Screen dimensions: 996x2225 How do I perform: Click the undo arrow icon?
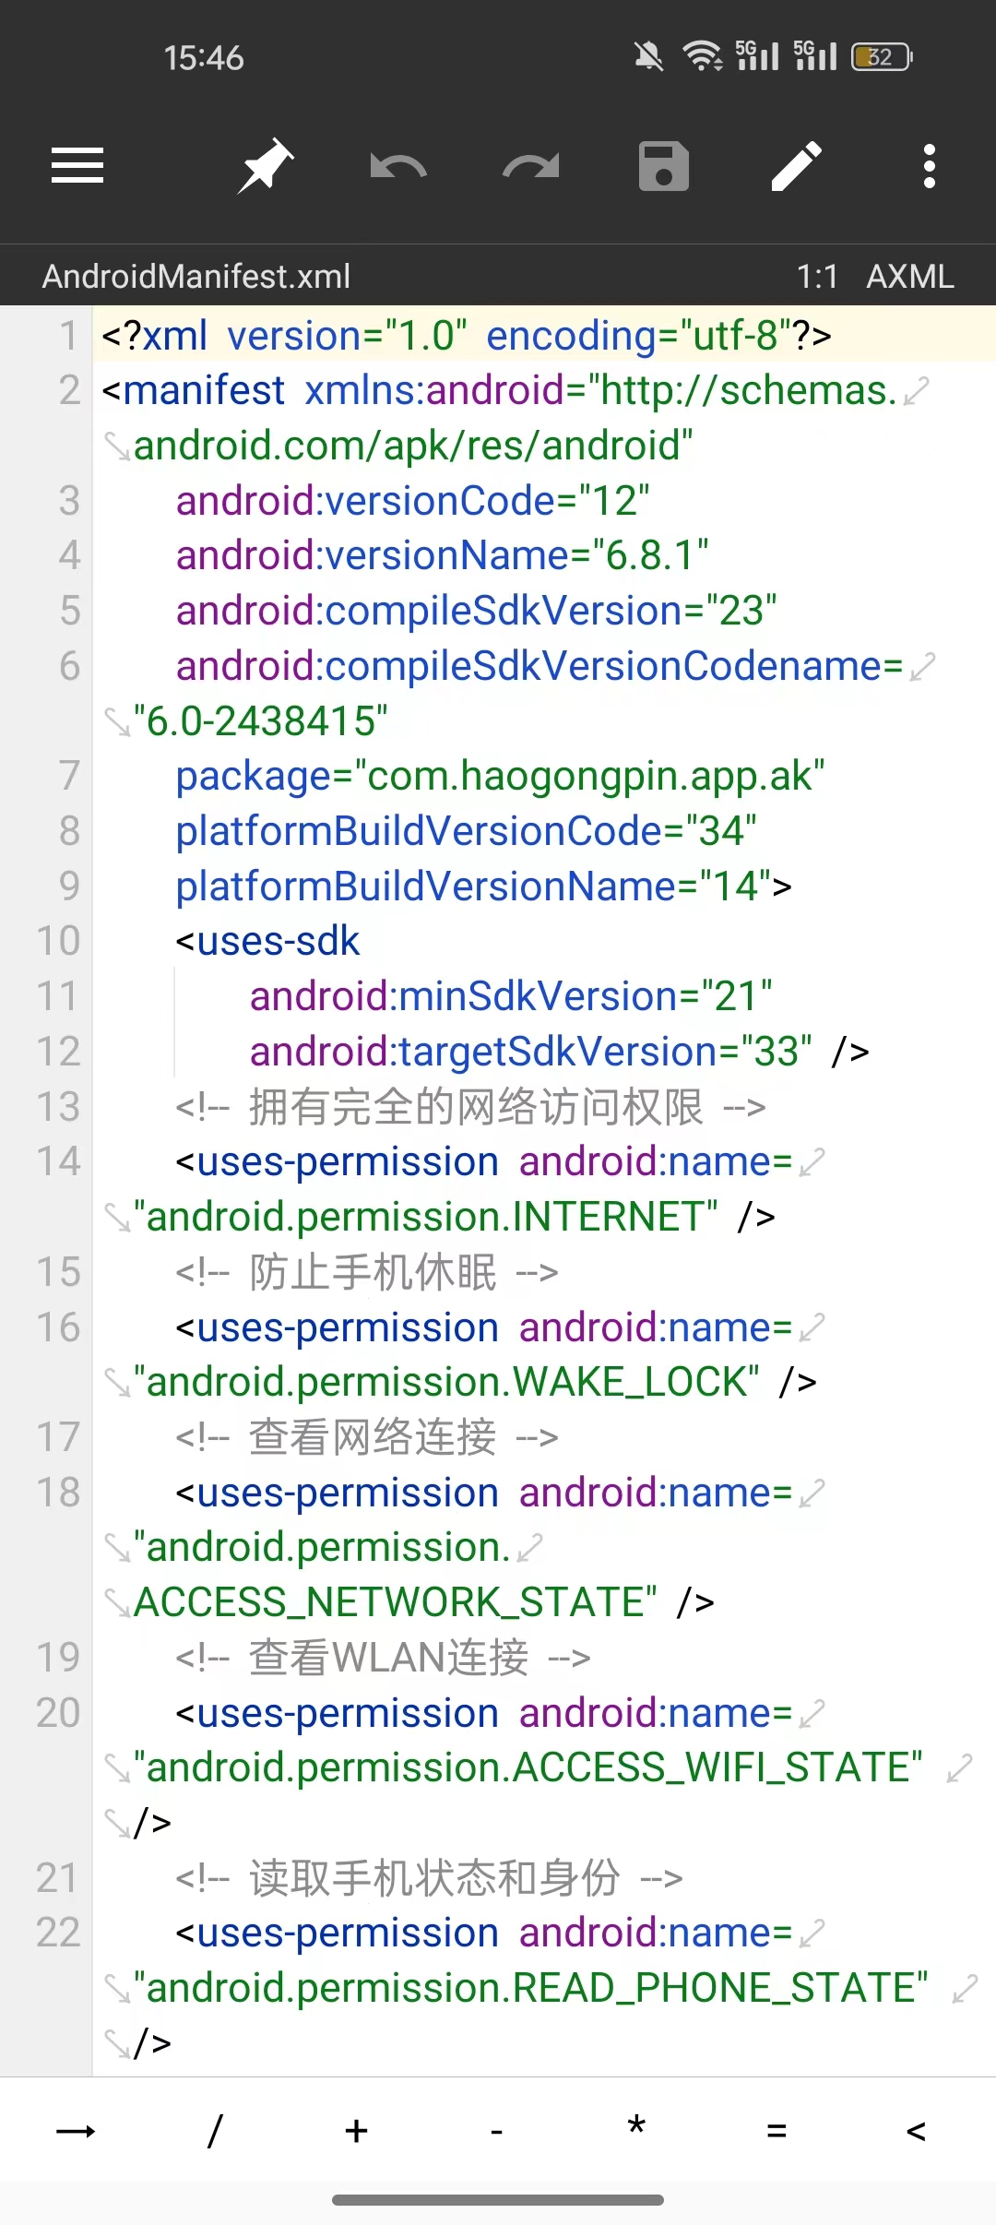click(x=397, y=166)
